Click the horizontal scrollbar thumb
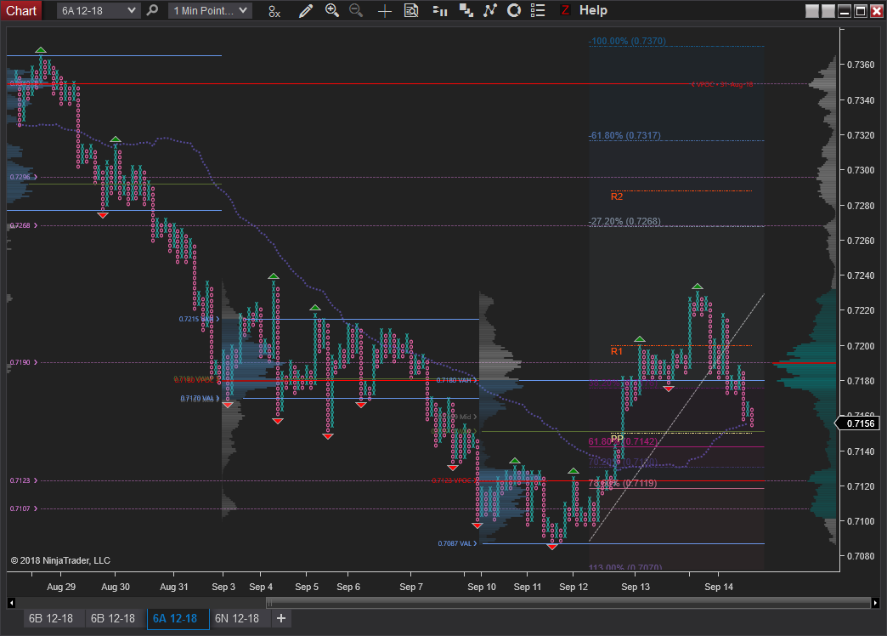 pos(568,603)
